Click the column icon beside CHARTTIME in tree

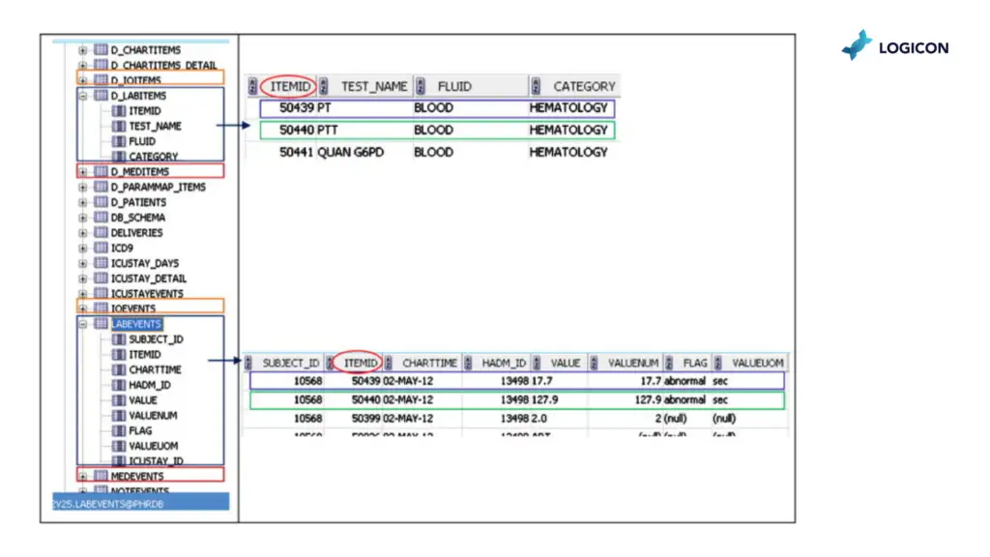click(119, 369)
